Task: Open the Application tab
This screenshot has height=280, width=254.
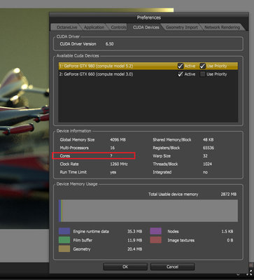Action: click(x=94, y=27)
